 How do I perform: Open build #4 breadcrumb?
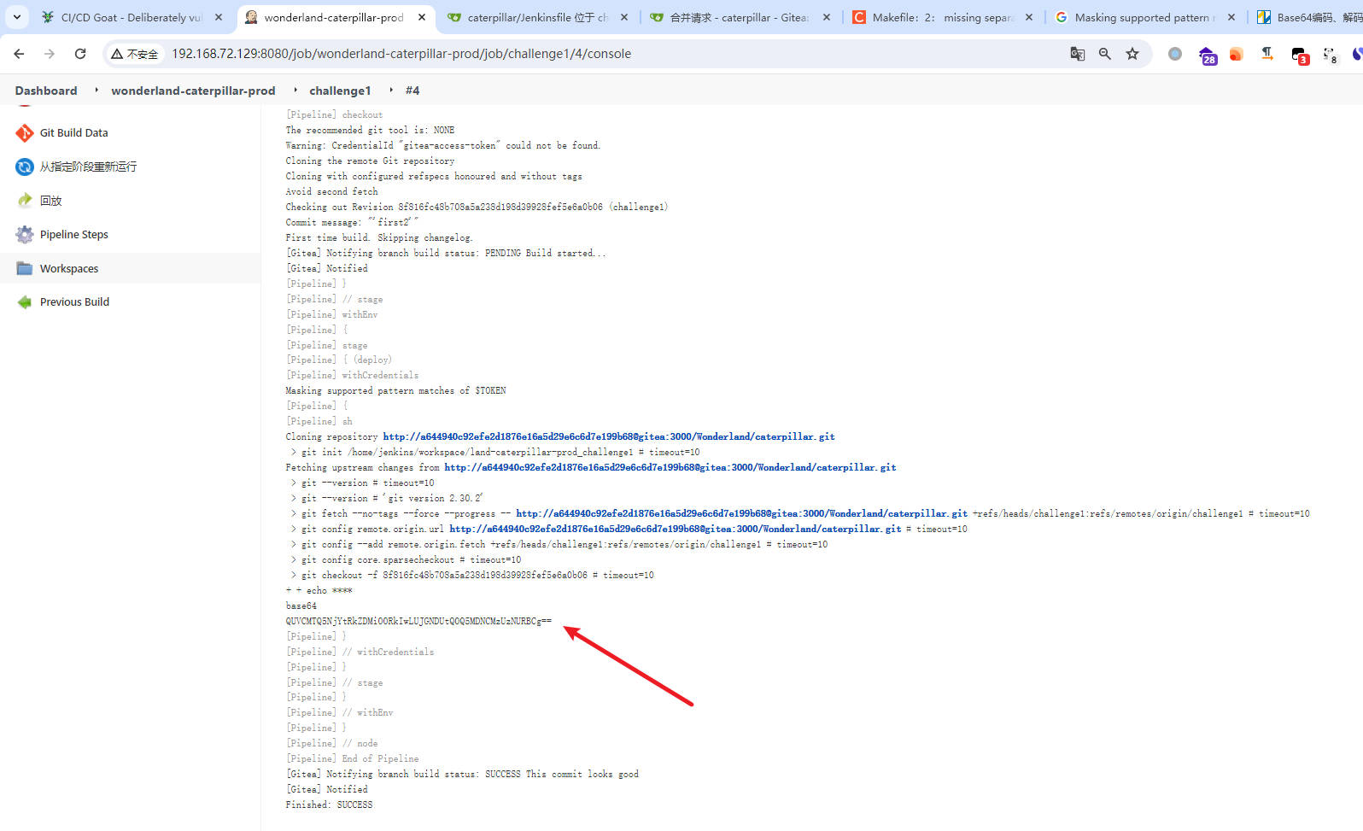(x=412, y=91)
